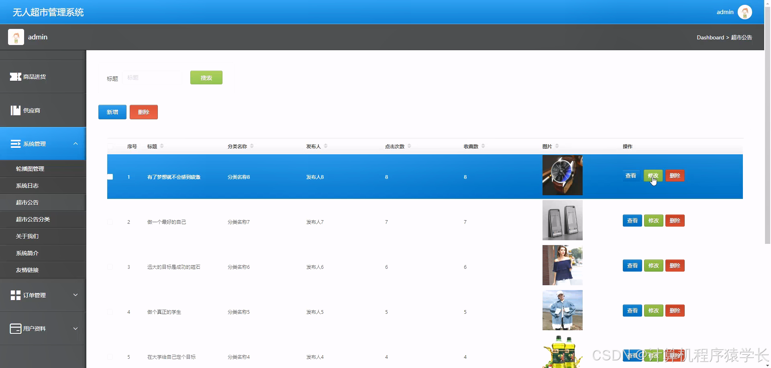Click the 用户资料 card icon
Screen dimensions: 771x368
[x=15, y=329]
